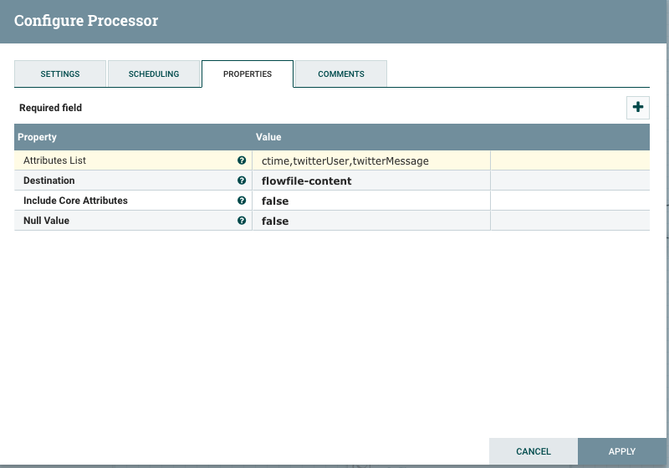This screenshot has width=669, height=468.
Task: Select the Null Value property name
Action: [x=47, y=221]
